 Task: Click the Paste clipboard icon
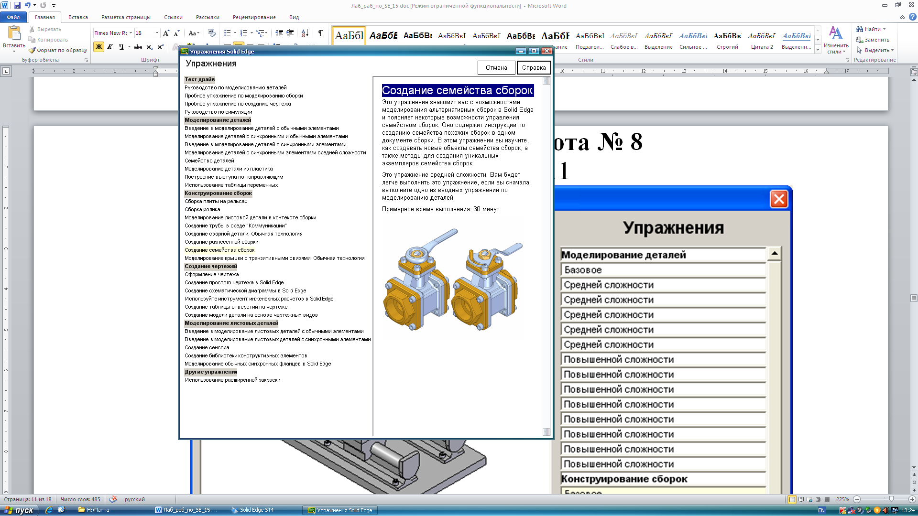[x=14, y=33]
